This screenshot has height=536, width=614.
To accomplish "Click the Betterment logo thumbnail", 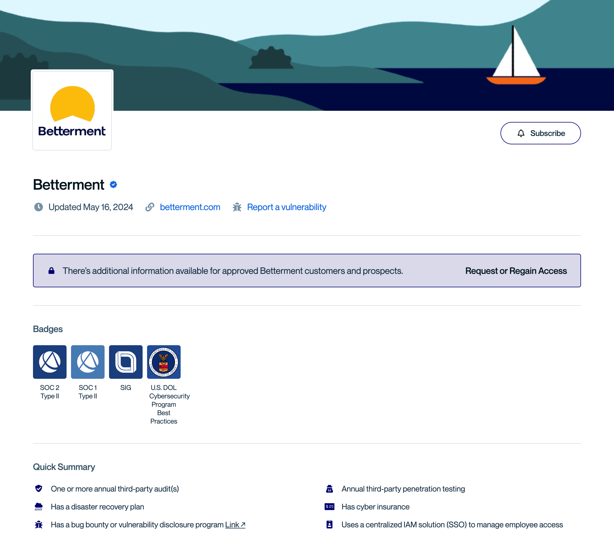I will click(72, 110).
